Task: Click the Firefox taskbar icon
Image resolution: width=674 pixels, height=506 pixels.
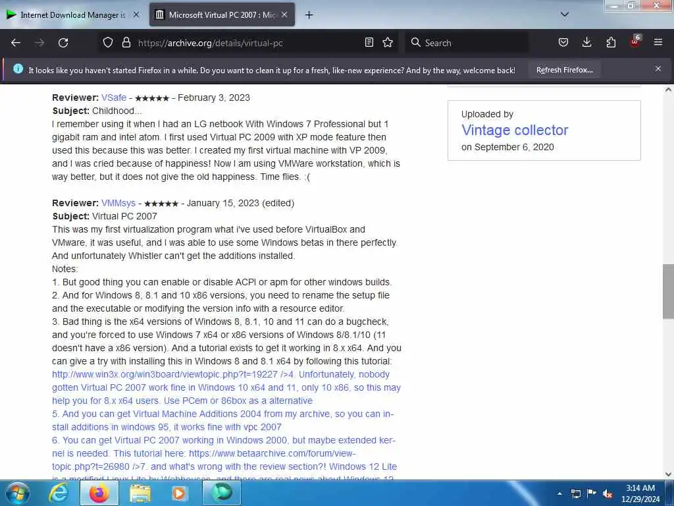Action: pyautogui.click(x=99, y=493)
